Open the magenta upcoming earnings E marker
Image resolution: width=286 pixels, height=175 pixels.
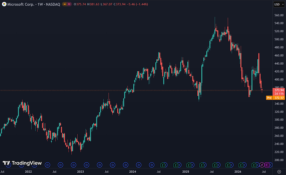coord(267,165)
